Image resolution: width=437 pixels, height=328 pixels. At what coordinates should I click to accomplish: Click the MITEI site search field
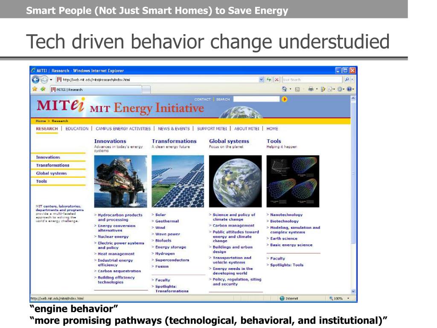click(x=256, y=99)
